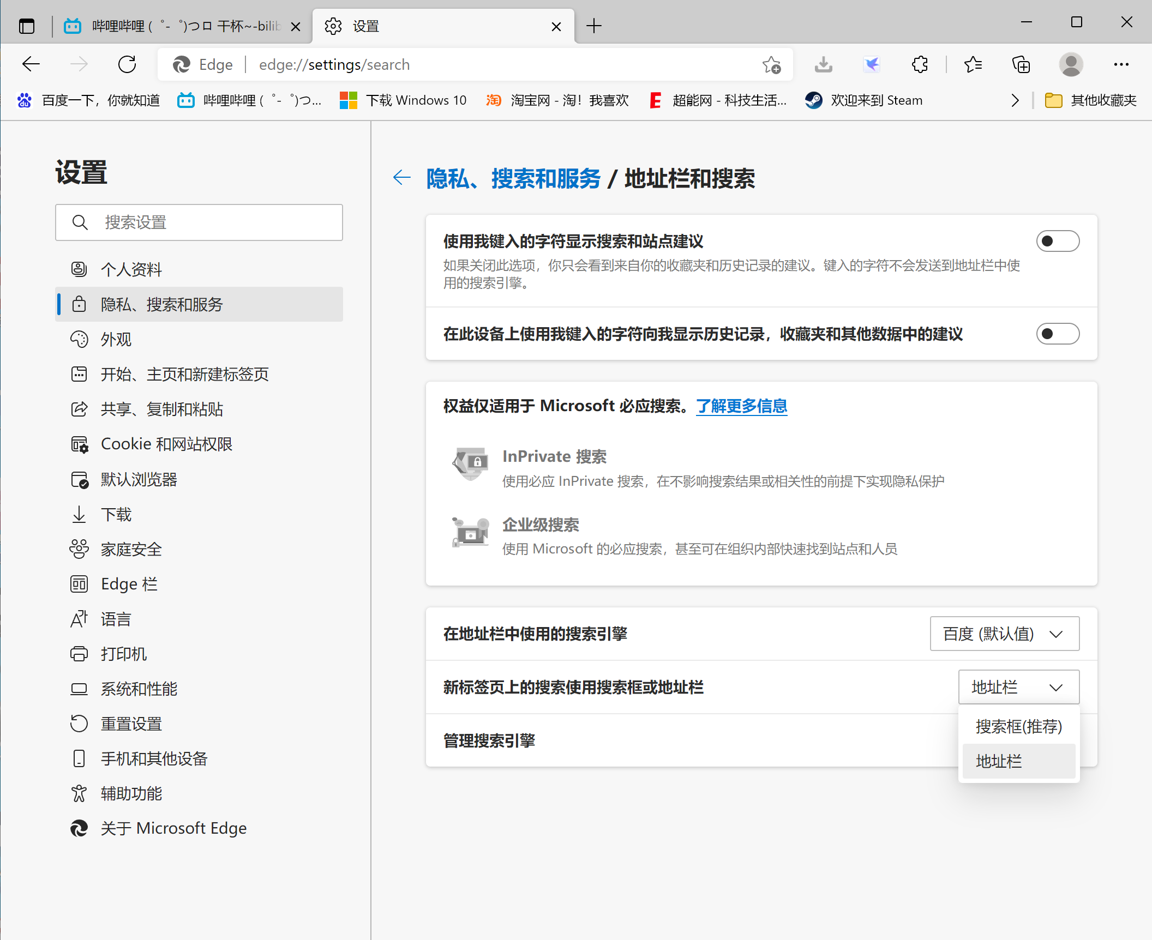Close the 哔哩哔哩 tab
Image resolution: width=1152 pixels, height=940 pixels.
pos(295,26)
